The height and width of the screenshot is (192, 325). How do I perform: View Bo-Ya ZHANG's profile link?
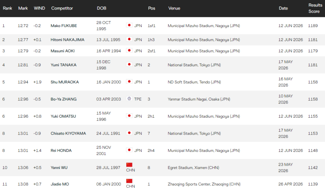click(x=63, y=99)
